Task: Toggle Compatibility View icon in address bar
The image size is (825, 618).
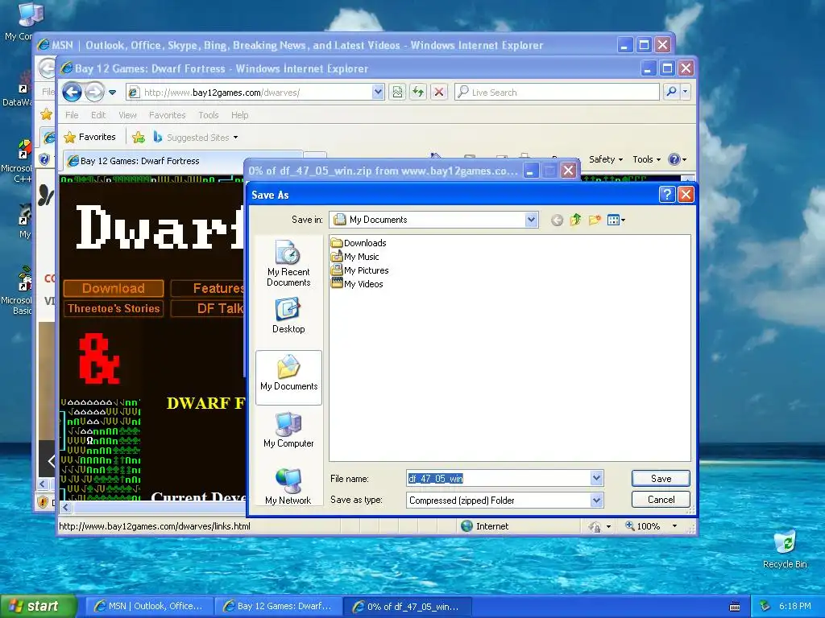Action: coord(397,93)
